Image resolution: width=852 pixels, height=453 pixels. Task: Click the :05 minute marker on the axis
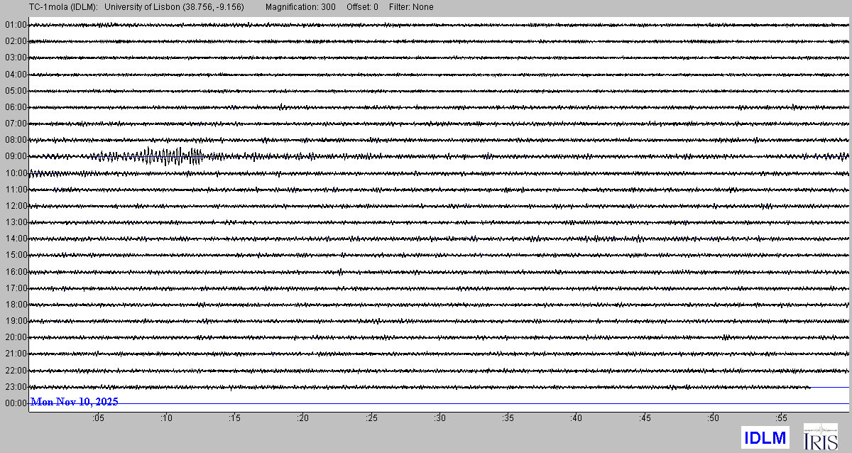97,419
